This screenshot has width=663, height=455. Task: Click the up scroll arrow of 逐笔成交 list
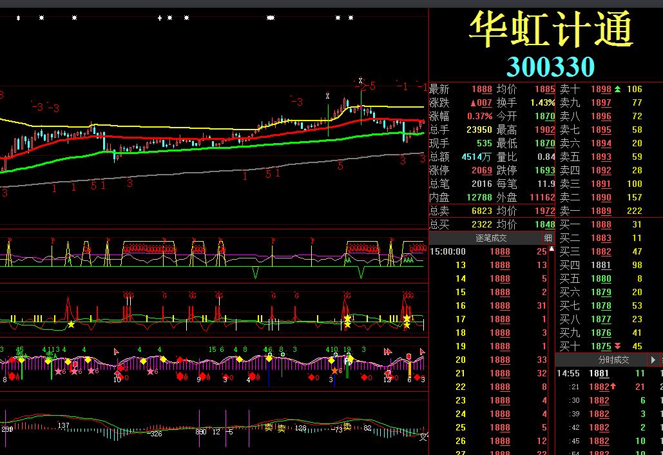(x=552, y=249)
